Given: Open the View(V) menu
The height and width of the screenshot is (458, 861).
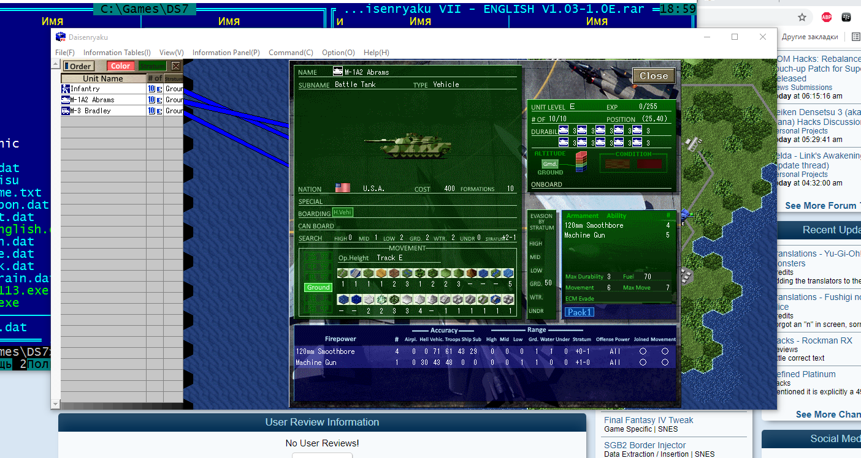Looking at the screenshot, I should 172,53.
